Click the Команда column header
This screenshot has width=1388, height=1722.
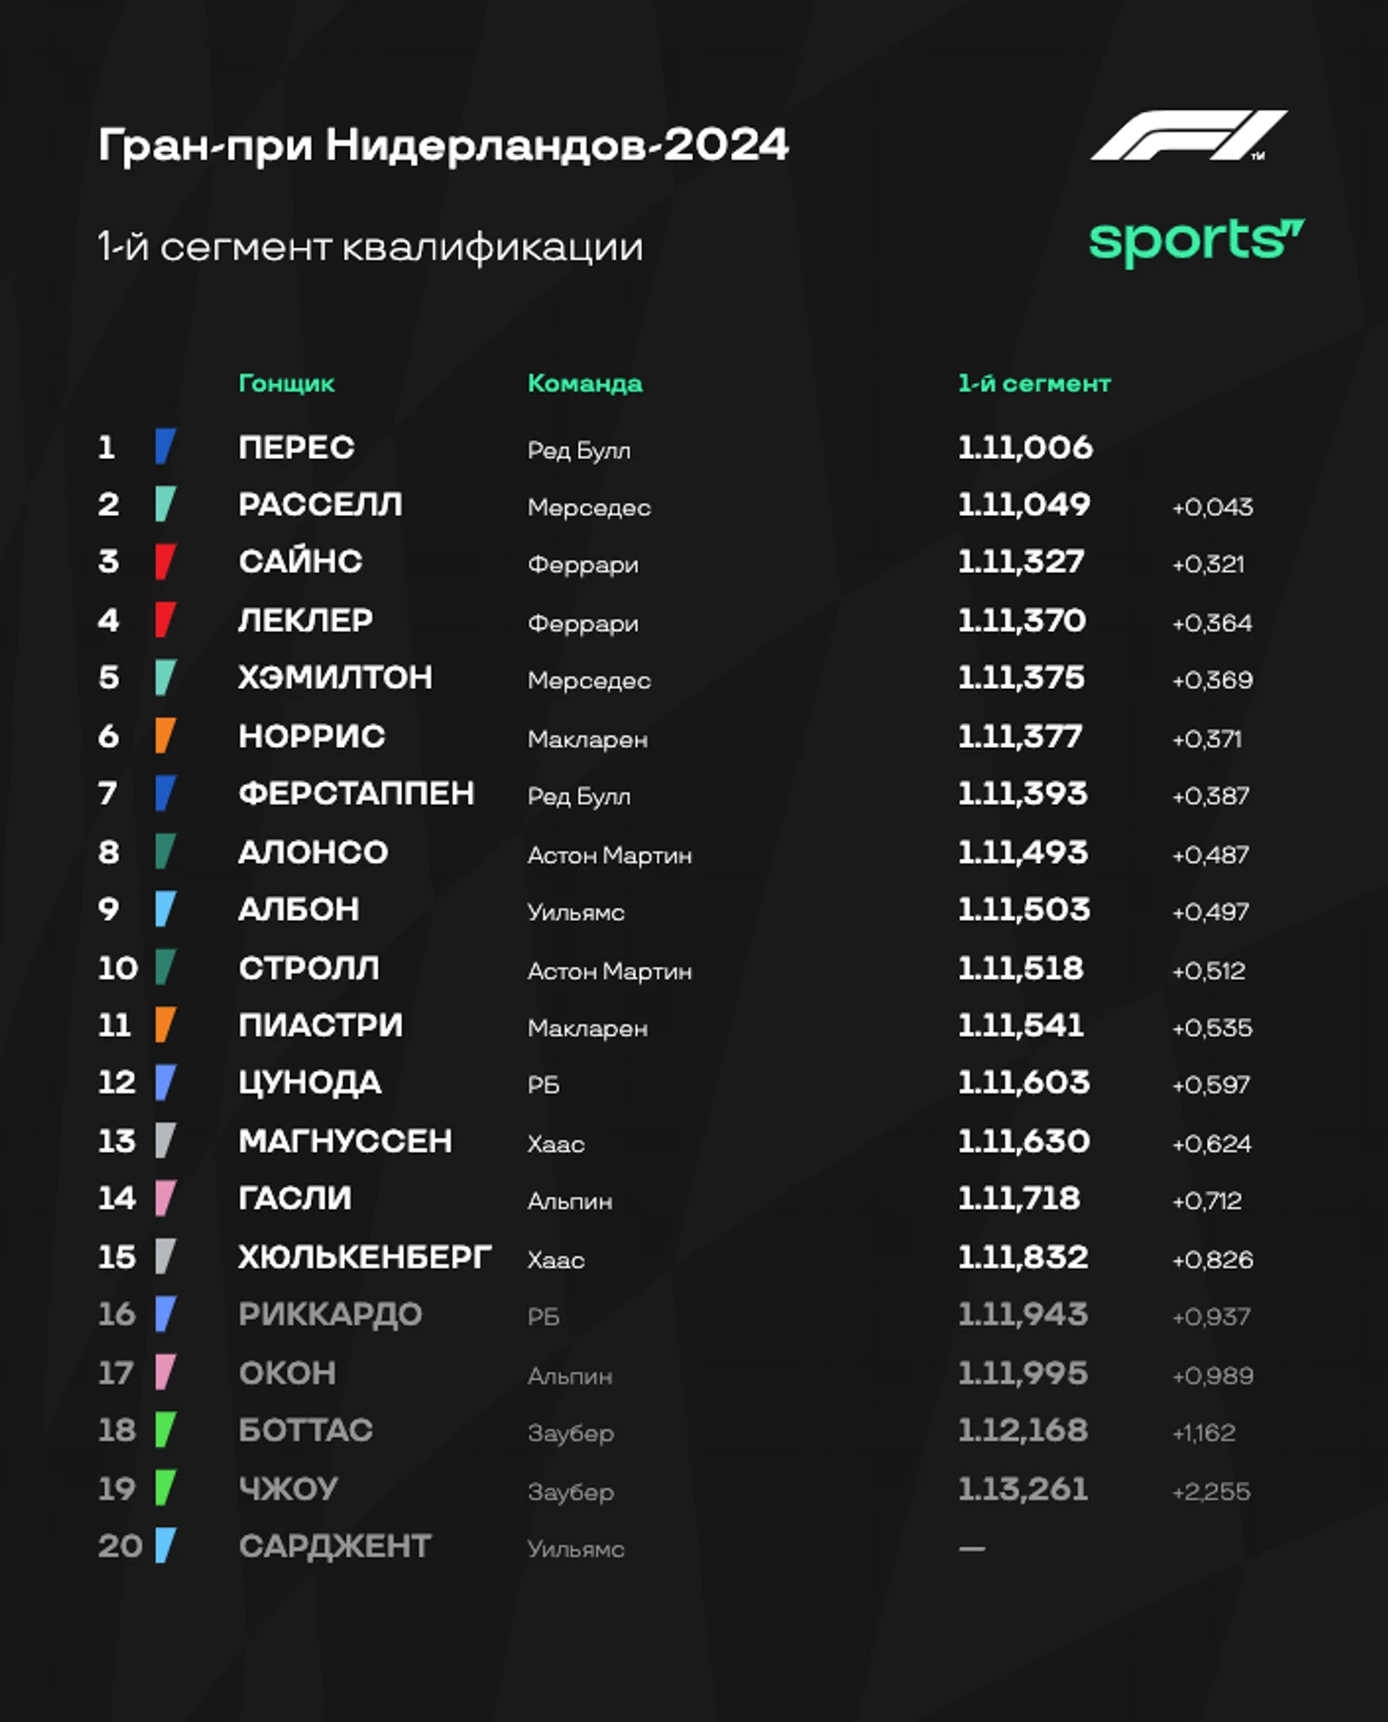[585, 383]
